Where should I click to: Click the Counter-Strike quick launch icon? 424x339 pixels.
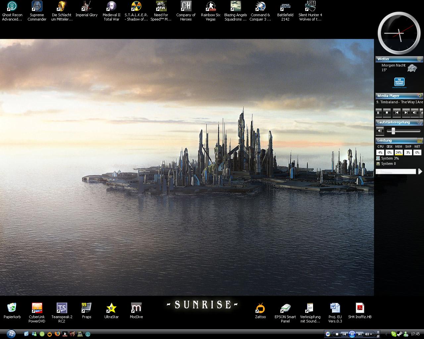[x=65, y=334]
